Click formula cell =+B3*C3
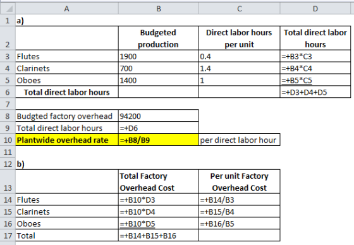 click(x=315, y=56)
